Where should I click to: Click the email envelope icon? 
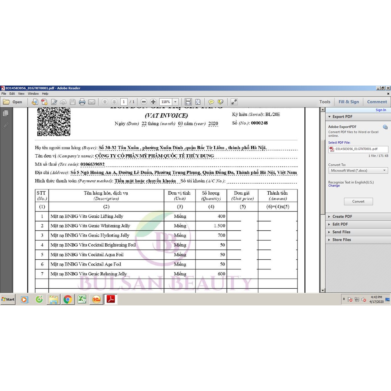point(92,102)
